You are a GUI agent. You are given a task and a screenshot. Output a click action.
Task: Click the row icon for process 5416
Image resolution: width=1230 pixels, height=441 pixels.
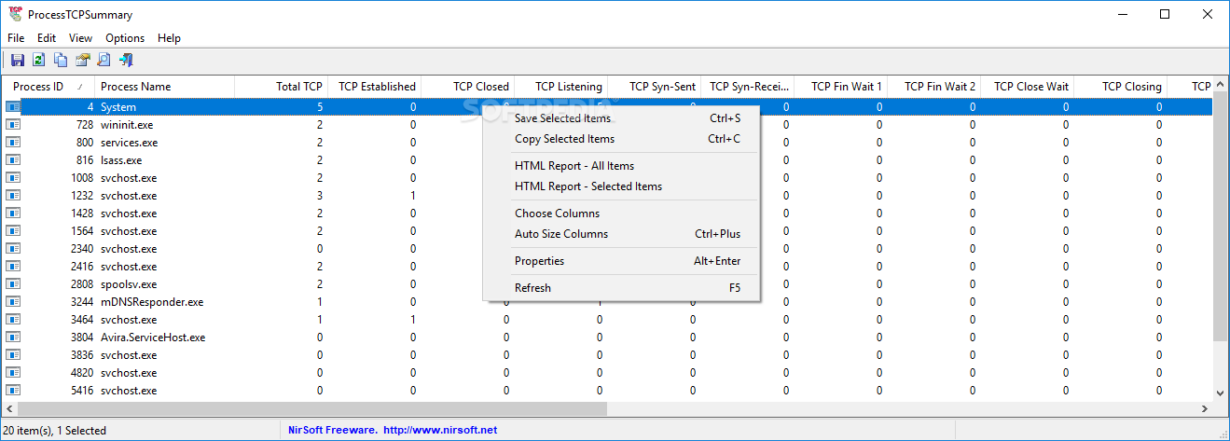coord(13,391)
